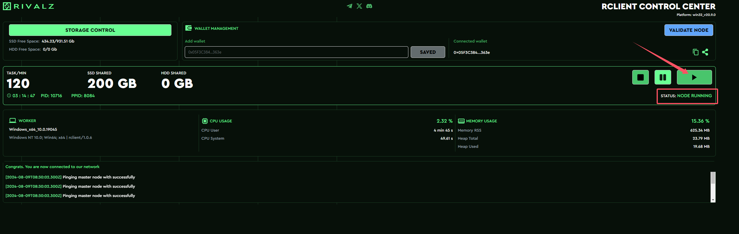Image resolution: width=739 pixels, height=234 pixels.
Task: Open Storage Control
Action: [90, 30]
